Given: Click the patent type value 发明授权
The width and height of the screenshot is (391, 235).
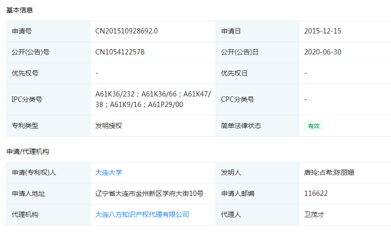Looking at the screenshot, I should tap(109, 126).
